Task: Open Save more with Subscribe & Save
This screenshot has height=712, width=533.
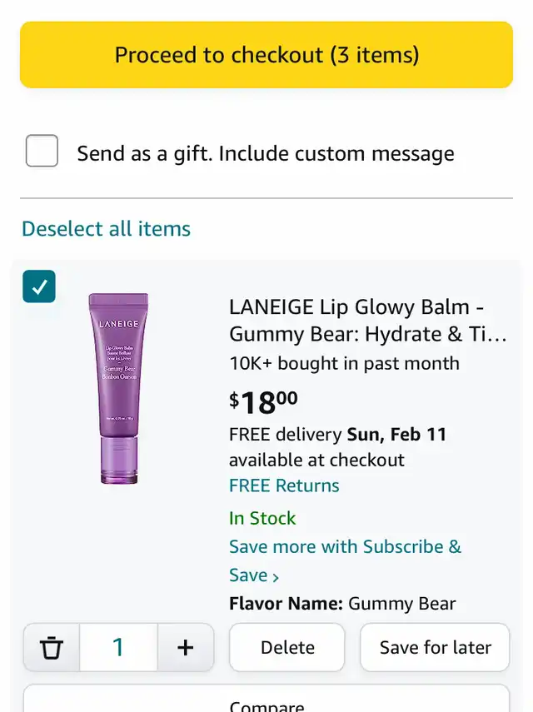Action: (x=345, y=547)
